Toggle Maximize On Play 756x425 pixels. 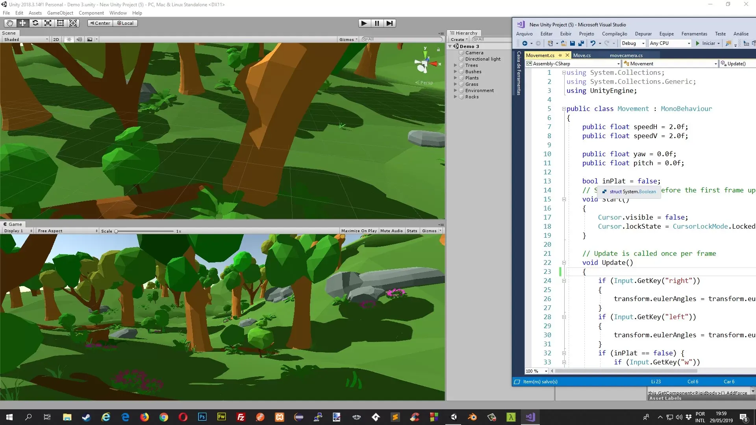pyautogui.click(x=359, y=231)
